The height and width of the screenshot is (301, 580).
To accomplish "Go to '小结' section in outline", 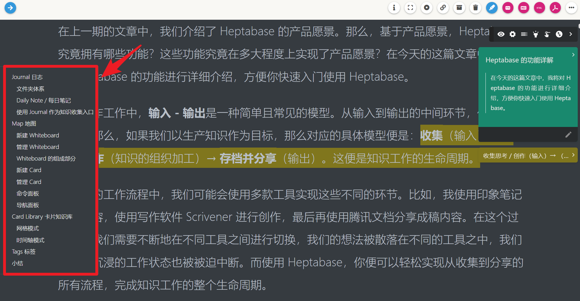I will coord(17,263).
